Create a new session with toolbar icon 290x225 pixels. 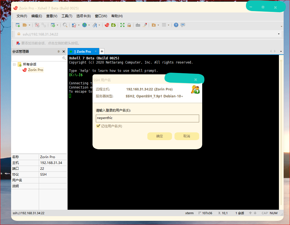pyautogui.click(x=18, y=25)
